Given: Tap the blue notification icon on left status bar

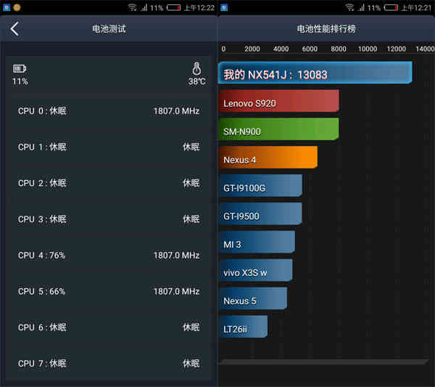Looking at the screenshot, I should [7, 7].
